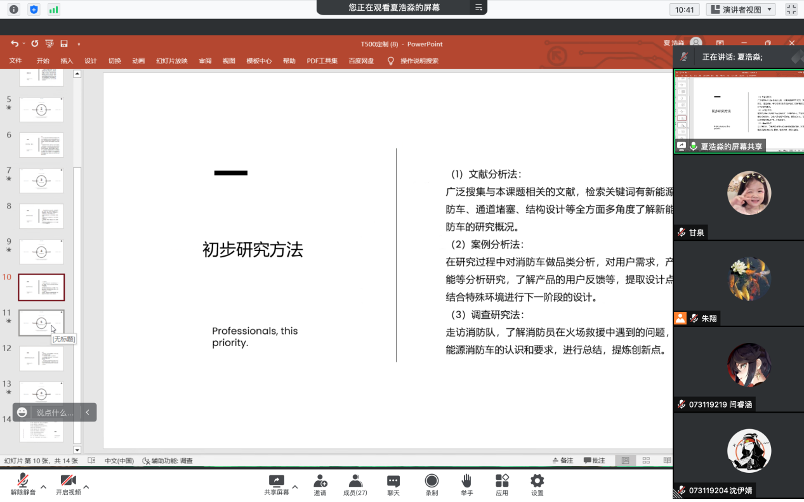Click the Invite icon in meeting toolbar
Screen dimensions: 804x502
click(320, 481)
